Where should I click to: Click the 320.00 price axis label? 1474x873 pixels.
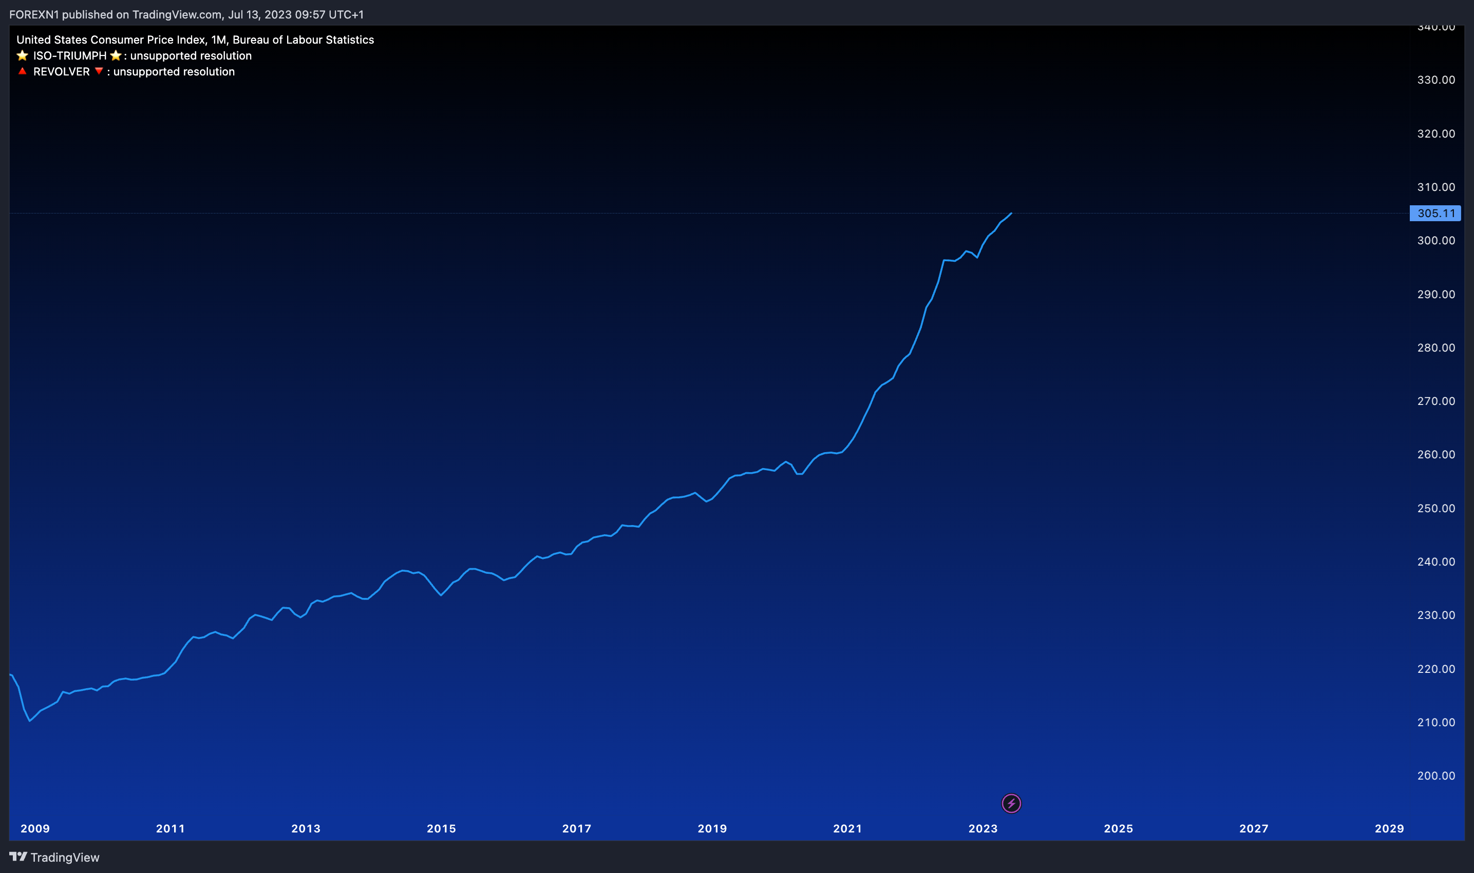coord(1435,133)
